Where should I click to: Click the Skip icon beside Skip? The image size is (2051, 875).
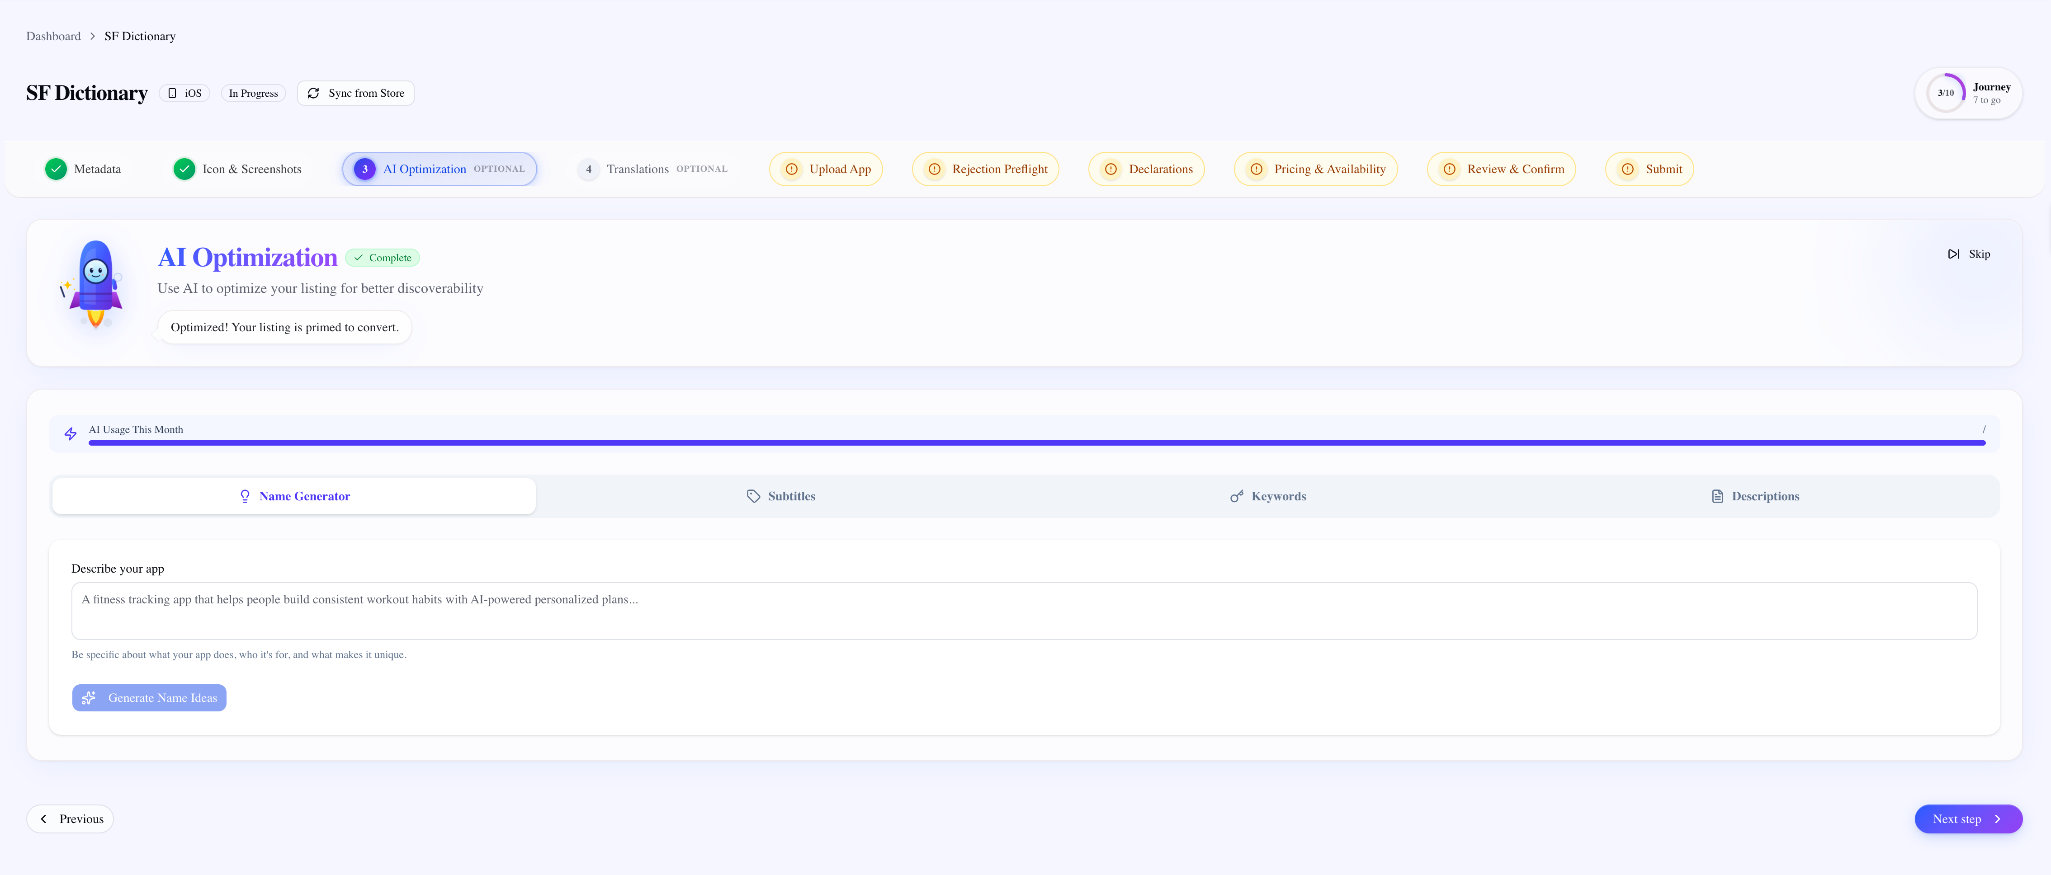click(x=1953, y=254)
